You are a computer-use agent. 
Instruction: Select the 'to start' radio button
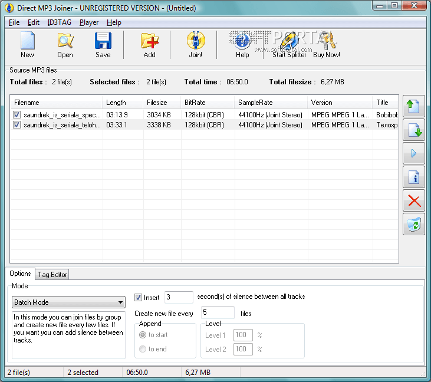click(x=142, y=335)
